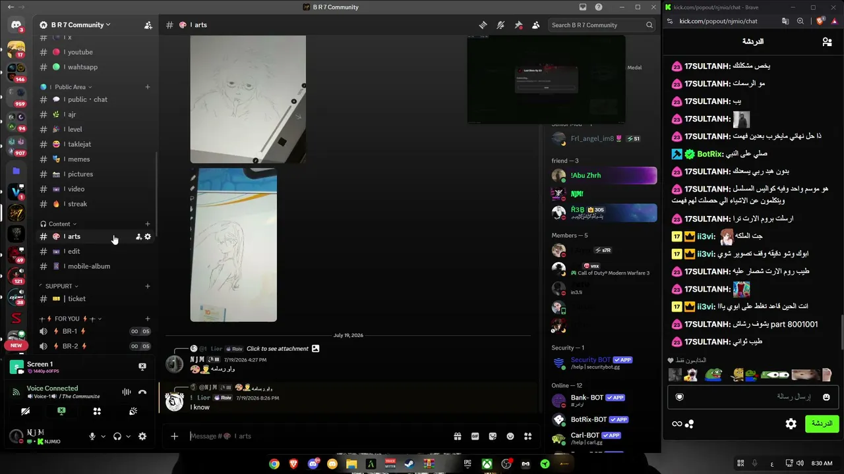Screen dimensions: 844x474
Task: Open Kick chat users icon in header
Action: pyautogui.click(x=827, y=41)
